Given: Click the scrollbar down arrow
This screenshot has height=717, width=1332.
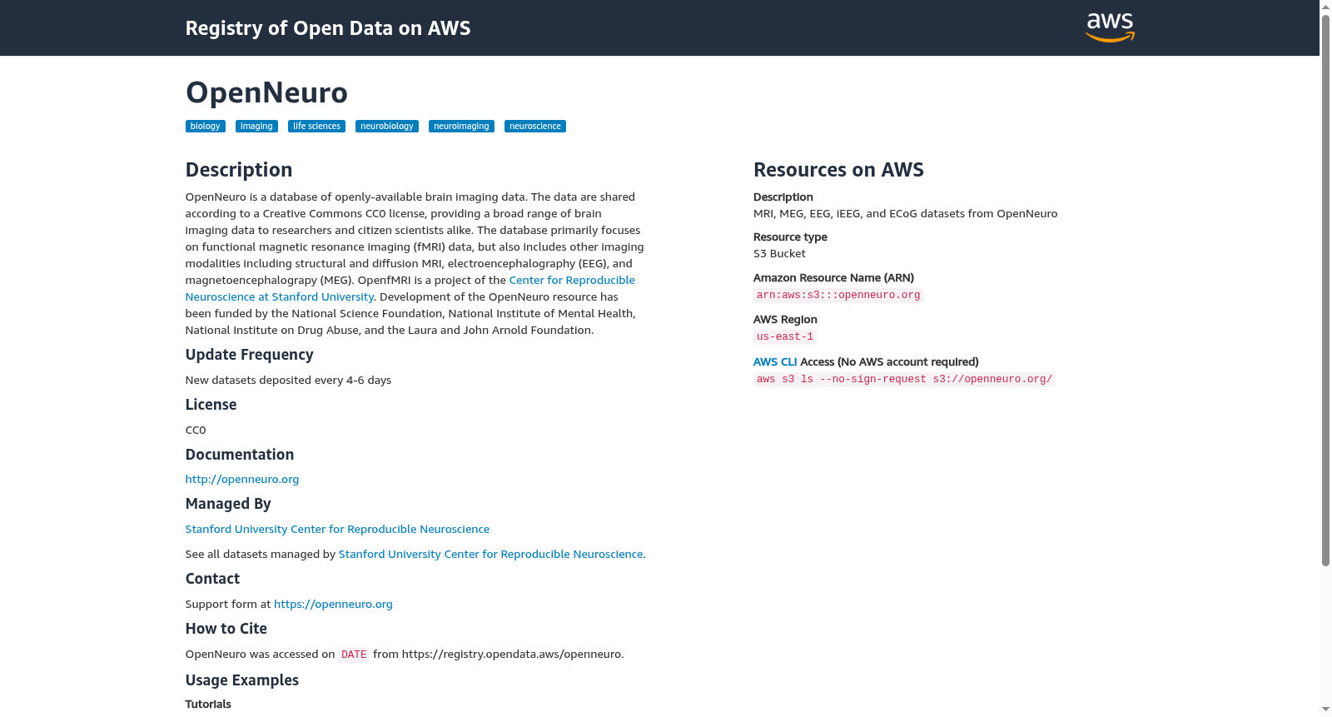Looking at the screenshot, I should [x=1325, y=710].
